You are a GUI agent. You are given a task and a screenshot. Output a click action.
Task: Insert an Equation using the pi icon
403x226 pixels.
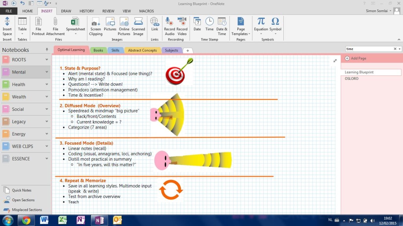[261, 22]
